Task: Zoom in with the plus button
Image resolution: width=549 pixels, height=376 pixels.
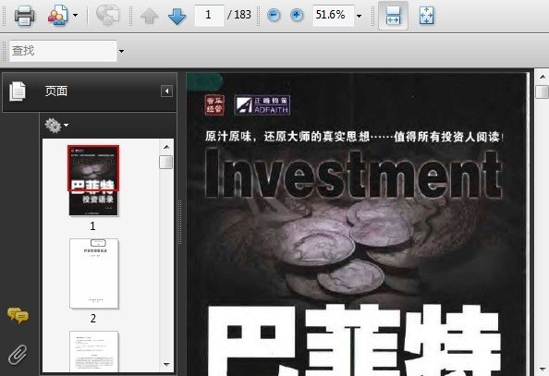Action: [297, 15]
